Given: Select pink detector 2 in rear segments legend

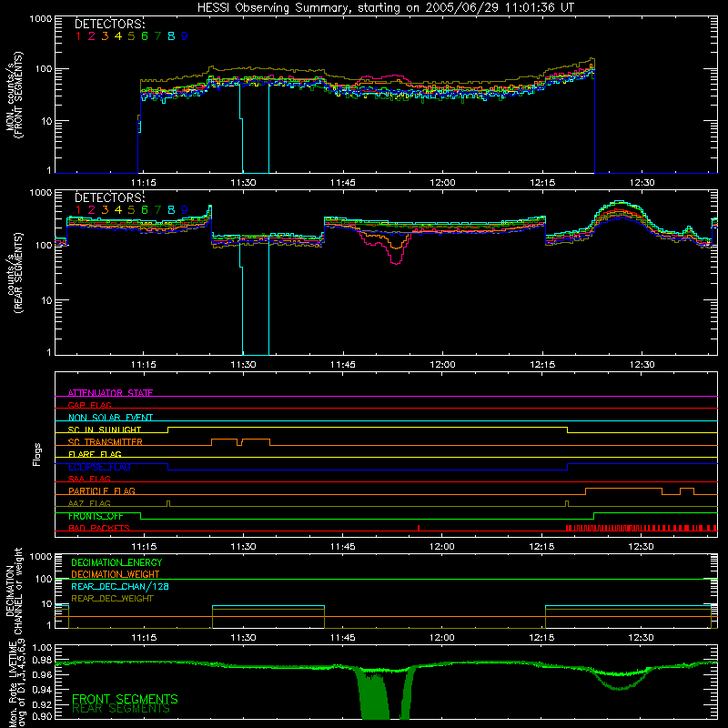Looking at the screenshot, I should [92, 210].
